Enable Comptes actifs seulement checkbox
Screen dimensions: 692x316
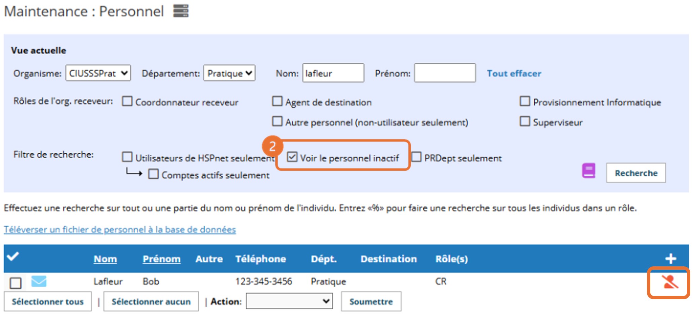coord(153,174)
